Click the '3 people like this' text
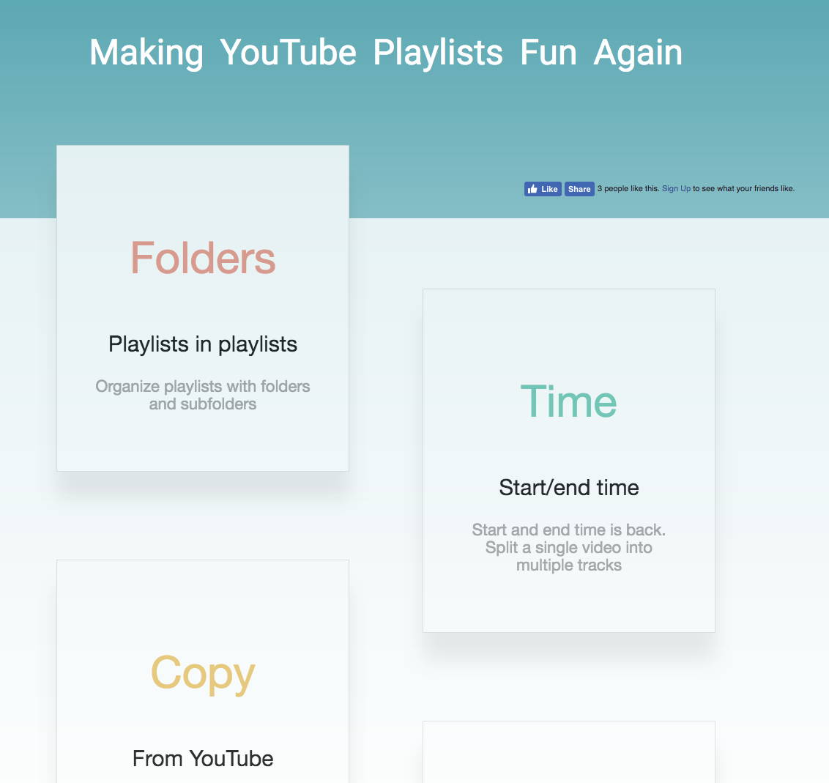 point(628,189)
